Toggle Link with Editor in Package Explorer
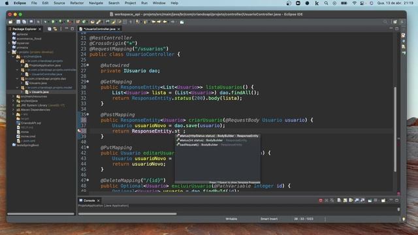This screenshot has width=418, height=235. point(55,29)
